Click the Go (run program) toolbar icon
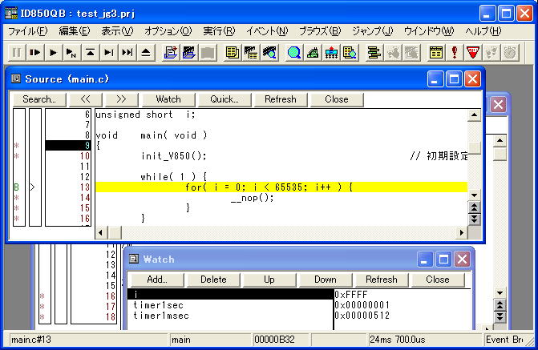 (x=53, y=53)
